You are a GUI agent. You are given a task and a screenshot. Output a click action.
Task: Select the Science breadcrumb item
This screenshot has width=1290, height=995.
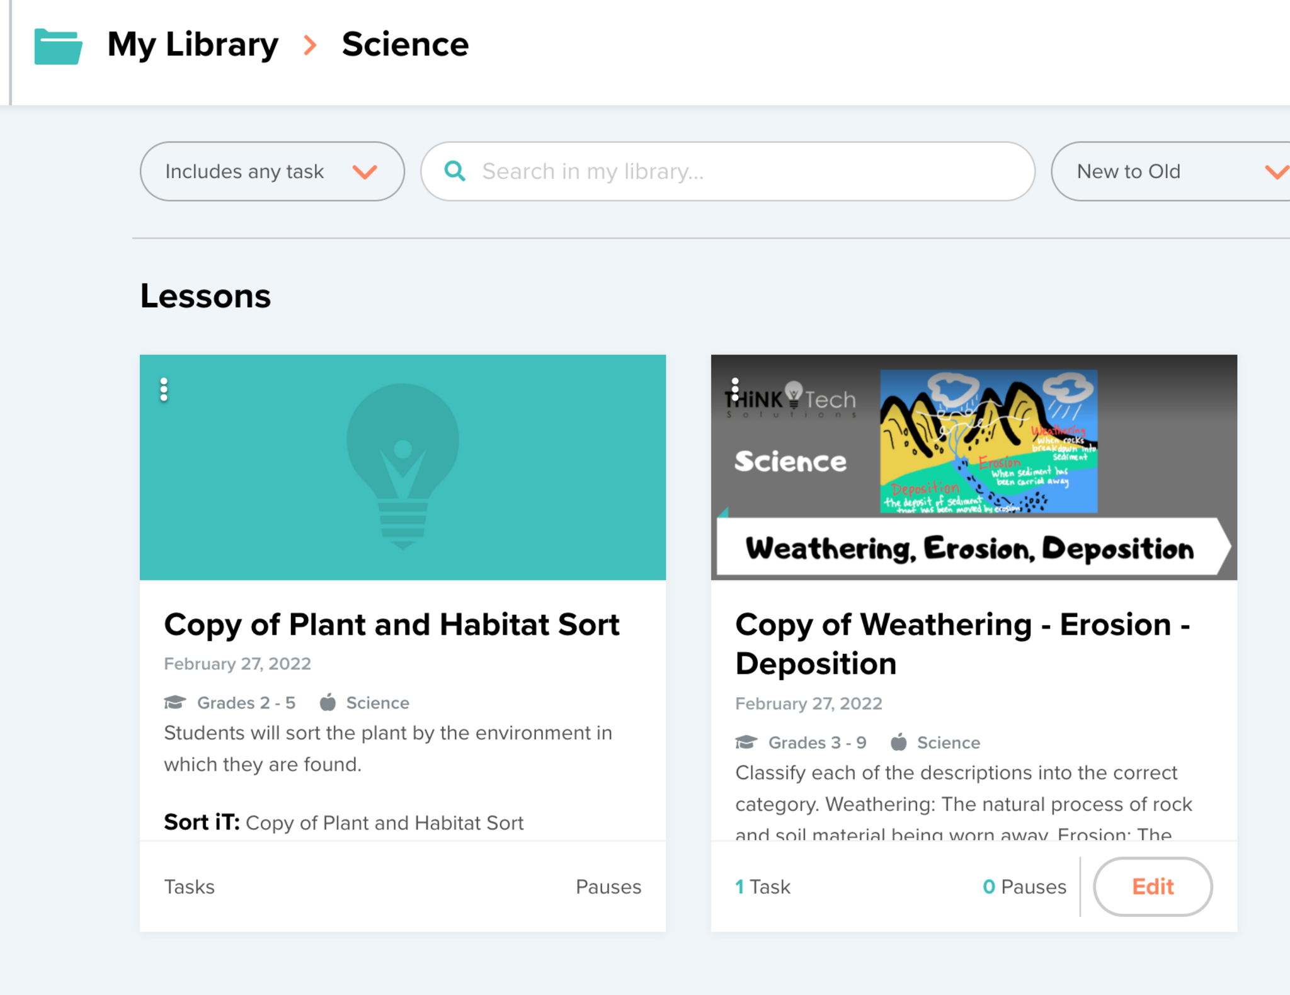pyautogui.click(x=405, y=45)
